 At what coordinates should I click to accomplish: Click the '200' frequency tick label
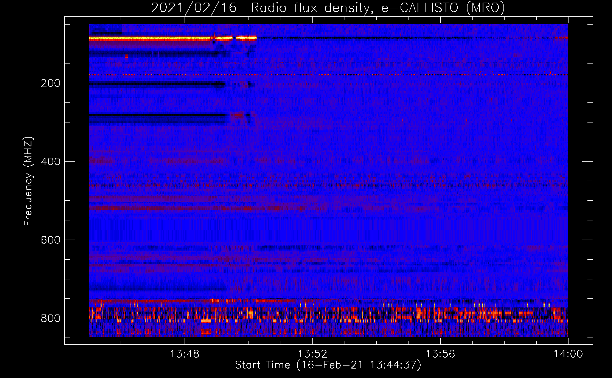pos(51,83)
